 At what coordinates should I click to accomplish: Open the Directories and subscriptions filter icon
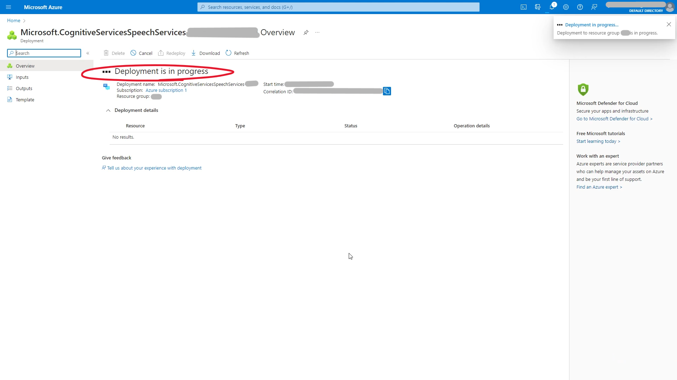(x=538, y=7)
